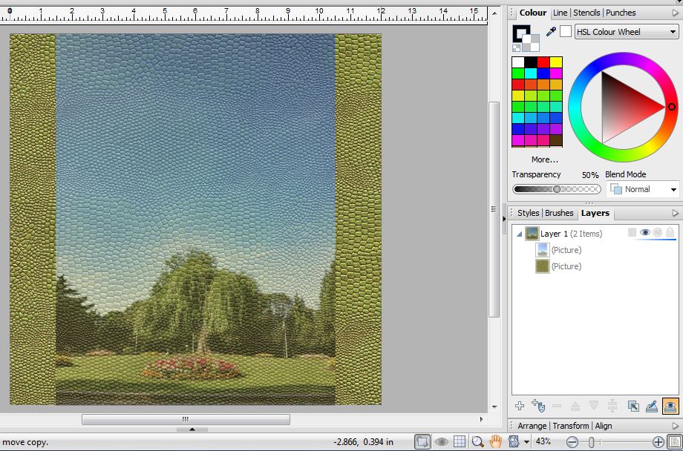Select the sky Picture thumbnail in Layers
The height and width of the screenshot is (451, 683).
pyautogui.click(x=542, y=250)
